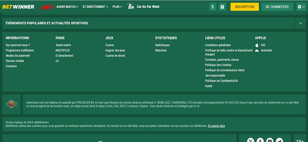Open Casino link under Jeux
Viewport: 308px width, 142px height.
[x=110, y=45]
